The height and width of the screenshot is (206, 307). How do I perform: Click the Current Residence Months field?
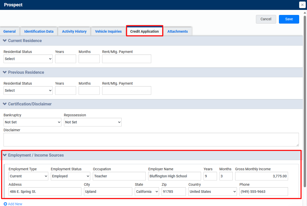pos(89,59)
